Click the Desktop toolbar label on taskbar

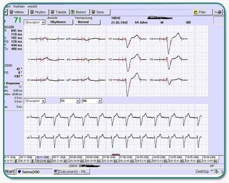(x=202, y=172)
